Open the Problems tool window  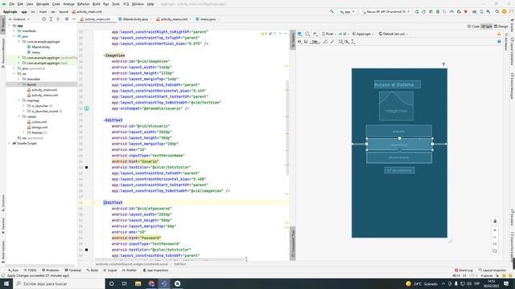pyautogui.click(x=51, y=271)
